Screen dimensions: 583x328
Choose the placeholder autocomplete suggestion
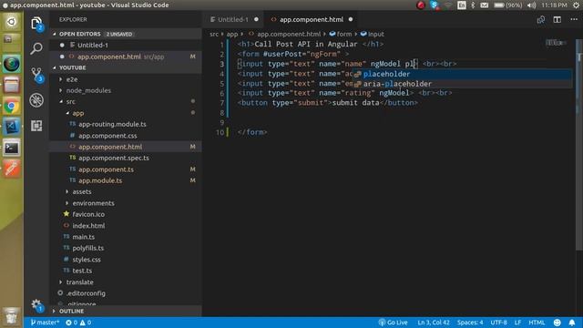462,74
